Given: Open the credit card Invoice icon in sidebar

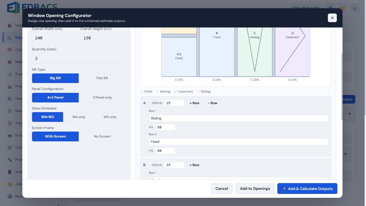Looking at the screenshot, I should point(10,135).
